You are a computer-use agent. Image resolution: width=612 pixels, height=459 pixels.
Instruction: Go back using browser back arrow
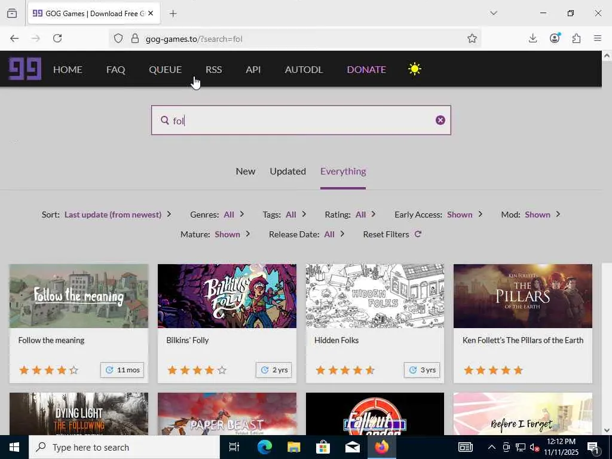[14, 38]
